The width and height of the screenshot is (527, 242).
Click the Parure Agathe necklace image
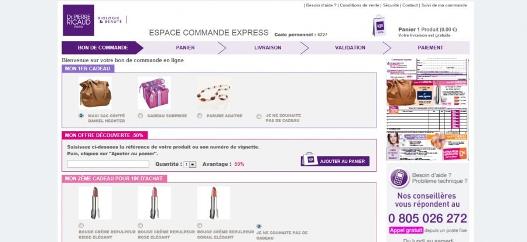tap(214, 93)
